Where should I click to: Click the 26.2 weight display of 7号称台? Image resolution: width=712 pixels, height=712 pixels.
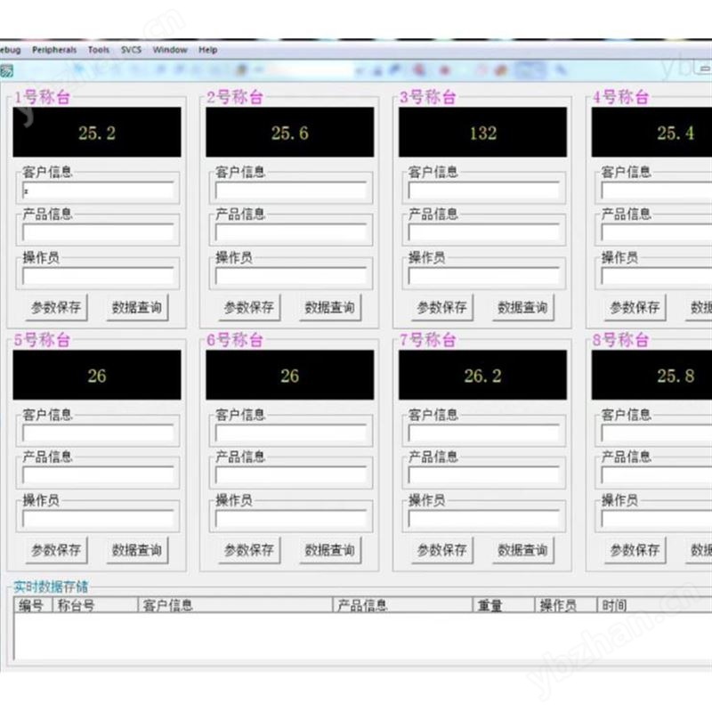[482, 375]
